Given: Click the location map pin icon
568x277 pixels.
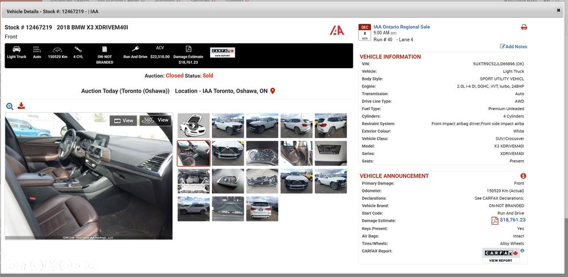Looking at the screenshot, I should click(273, 91).
